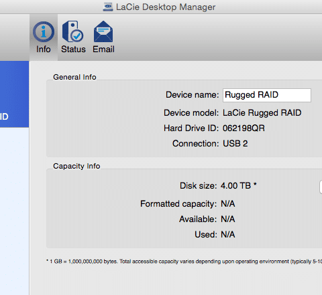Image resolution: width=322 pixels, height=295 pixels.
Task: Click the Device model label
Action: pyautogui.click(x=191, y=113)
